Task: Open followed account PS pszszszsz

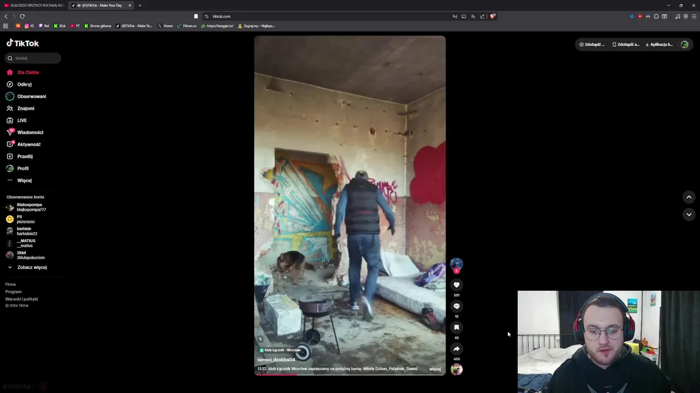Action: [x=21, y=219]
